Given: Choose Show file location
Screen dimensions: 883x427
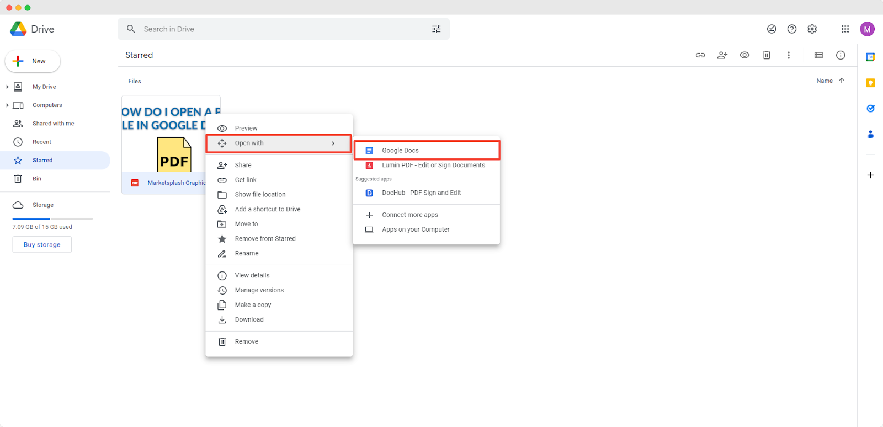Looking at the screenshot, I should 279,195.
